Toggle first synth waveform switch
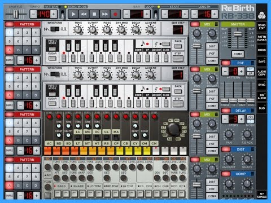The image size is (271, 203). [x=55, y=29]
